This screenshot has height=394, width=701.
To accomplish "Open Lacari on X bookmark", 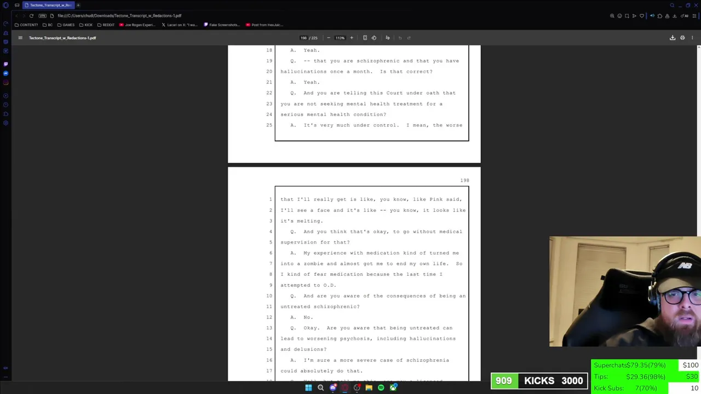I will coord(180,25).
